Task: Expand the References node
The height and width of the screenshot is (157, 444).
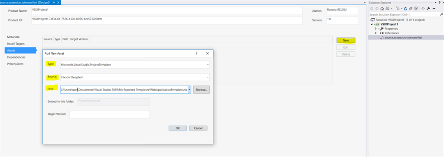Action: point(376,33)
